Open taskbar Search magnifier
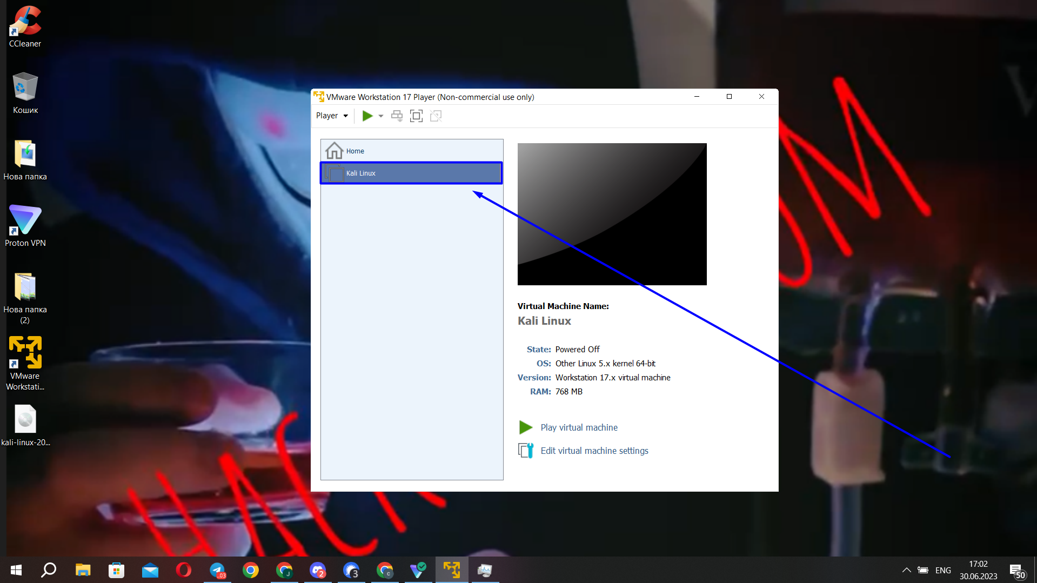The image size is (1037, 583). [x=49, y=570]
